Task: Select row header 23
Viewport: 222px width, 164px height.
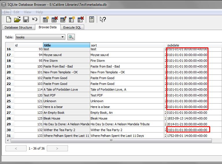Action: click(10, 90)
